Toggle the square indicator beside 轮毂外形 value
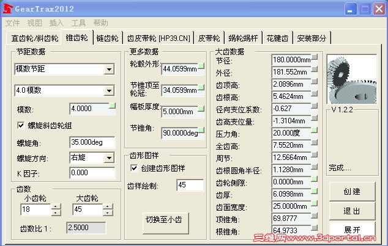Image resolution: width=388 pixels, height=246 pixels. click(x=201, y=66)
